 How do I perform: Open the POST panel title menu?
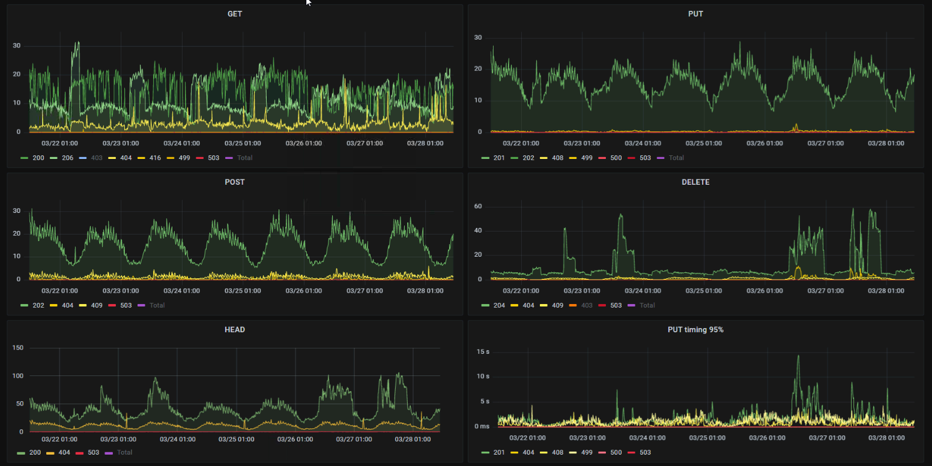point(235,182)
